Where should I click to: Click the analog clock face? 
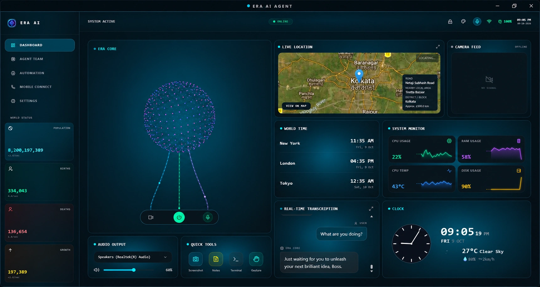tap(411, 244)
